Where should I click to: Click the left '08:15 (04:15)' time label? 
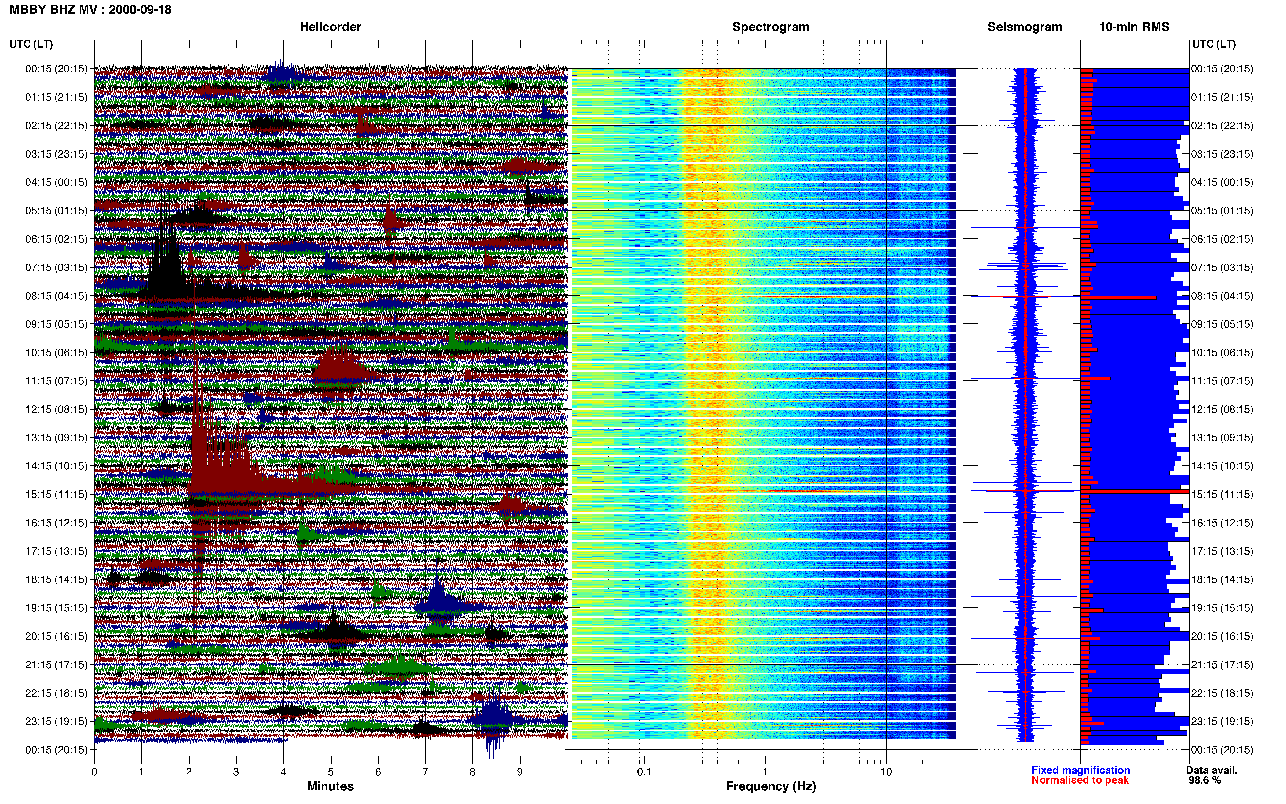point(56,296)
